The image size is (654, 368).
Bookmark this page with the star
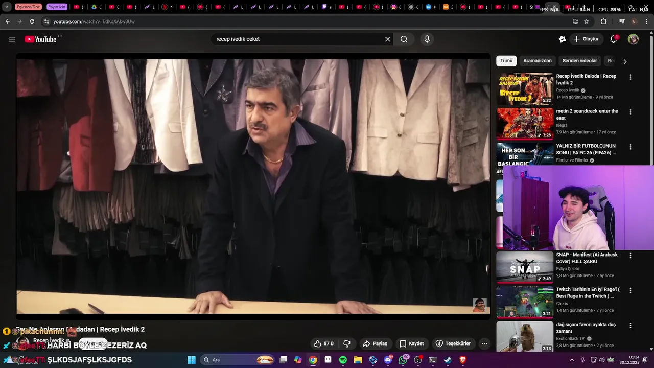587,21
